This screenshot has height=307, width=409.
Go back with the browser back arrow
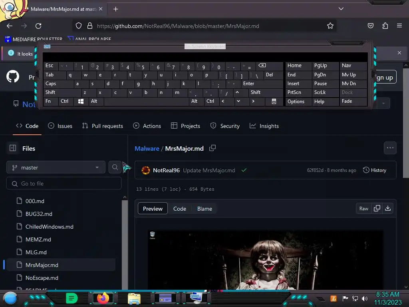pos(10,26)
